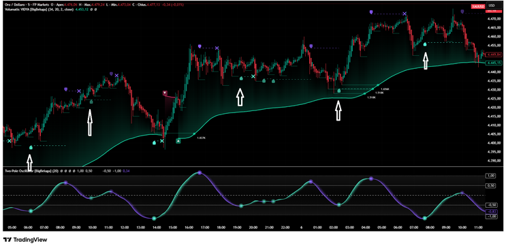Click the purple sell marker near 16:40

pyautogui.click(x=200, y=46)
